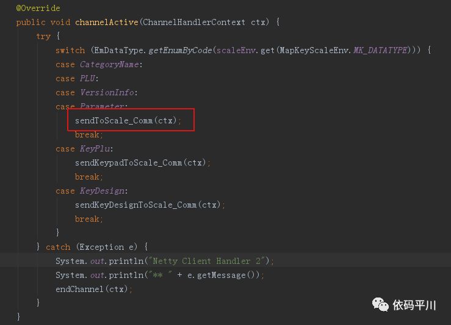This screenshot has width=451, height=325.
Task: Click the @Override annotation
Action: click(x=38, y=8)
